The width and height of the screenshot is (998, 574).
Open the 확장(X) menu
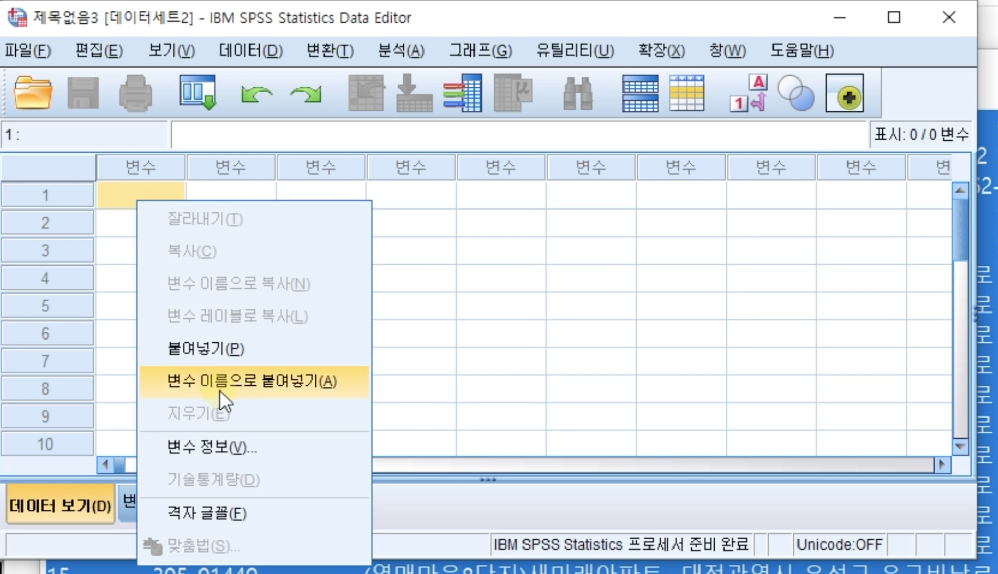662,50
